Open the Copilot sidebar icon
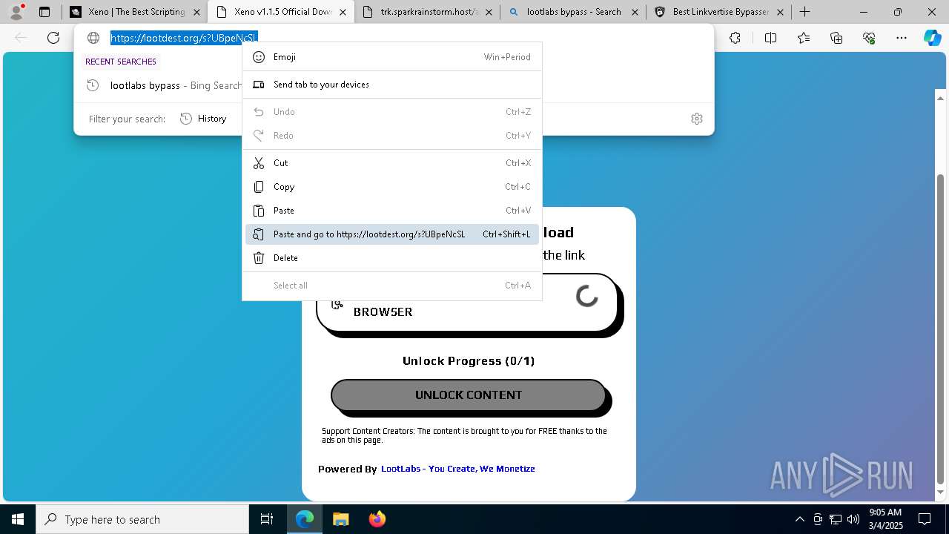 pyautogui.click(x=932, y=38)
